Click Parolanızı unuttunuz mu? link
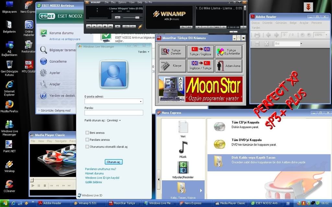The width and height of the screenshot is (332, 207). click(101, 169)
